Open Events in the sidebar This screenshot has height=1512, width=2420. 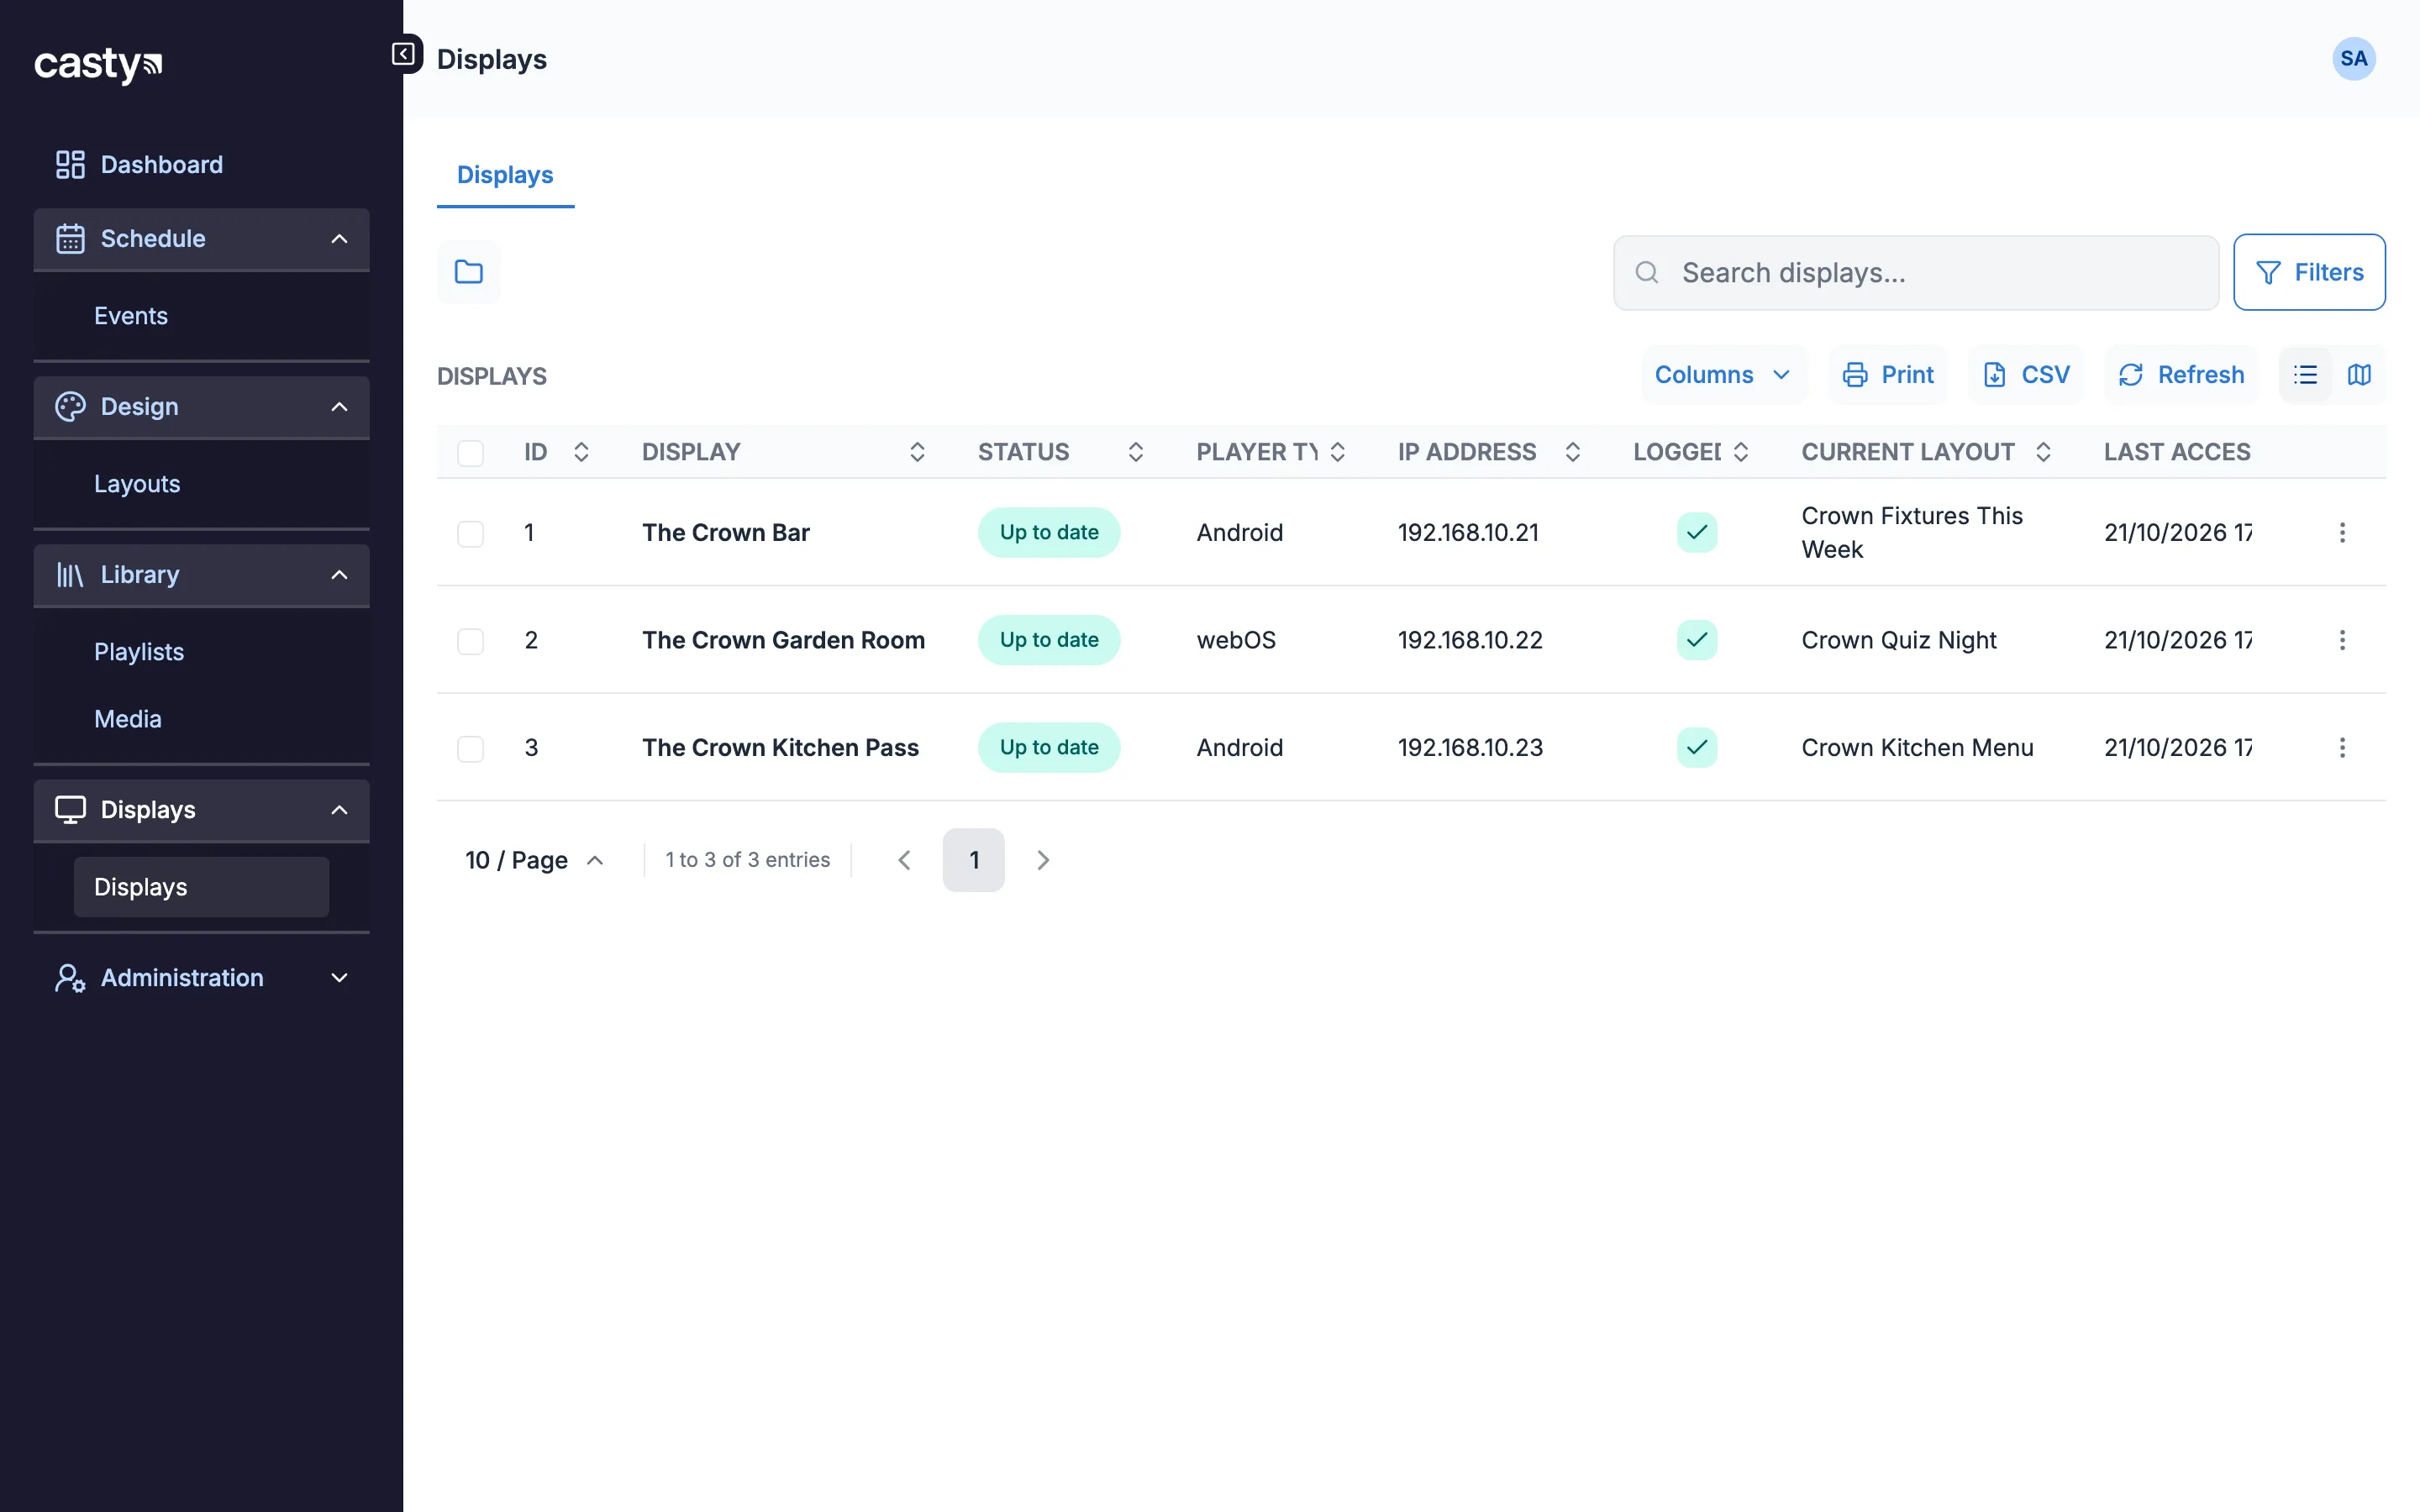pos(131,316)
